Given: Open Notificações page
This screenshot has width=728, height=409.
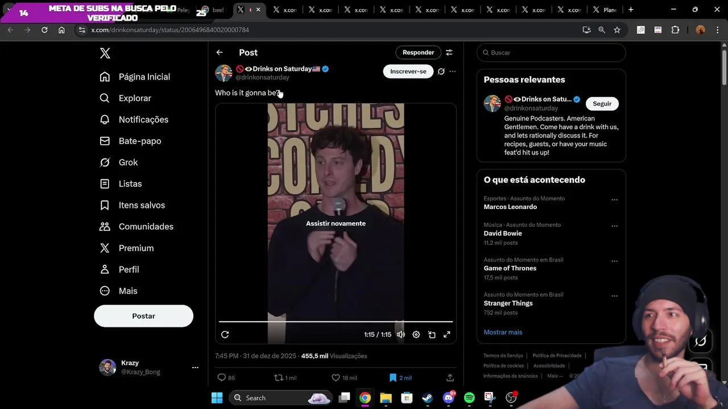Looking at the screenshot, I should [134, 119].
